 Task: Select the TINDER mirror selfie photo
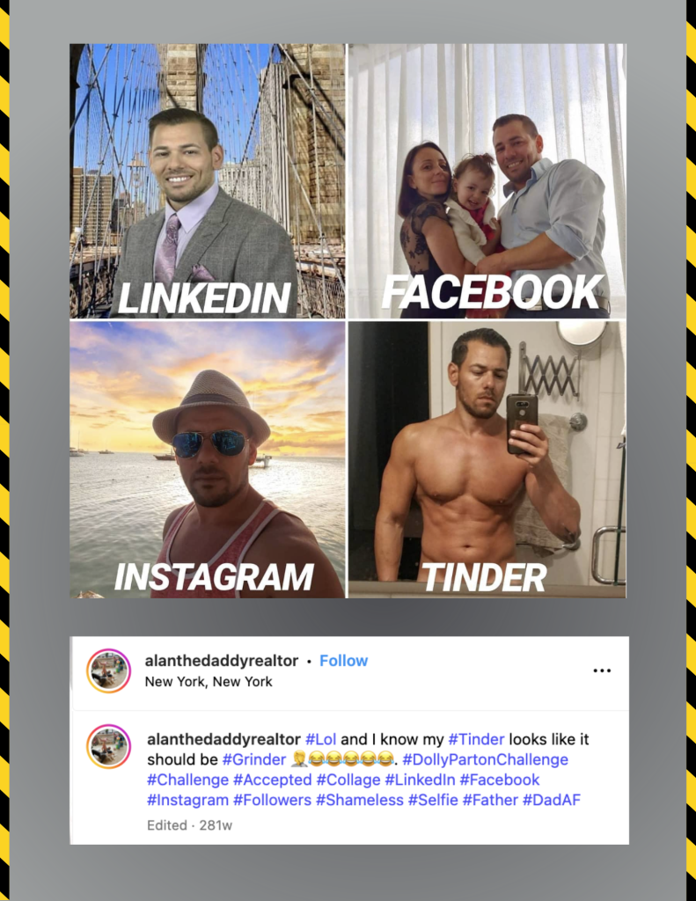tap(487, 459)
